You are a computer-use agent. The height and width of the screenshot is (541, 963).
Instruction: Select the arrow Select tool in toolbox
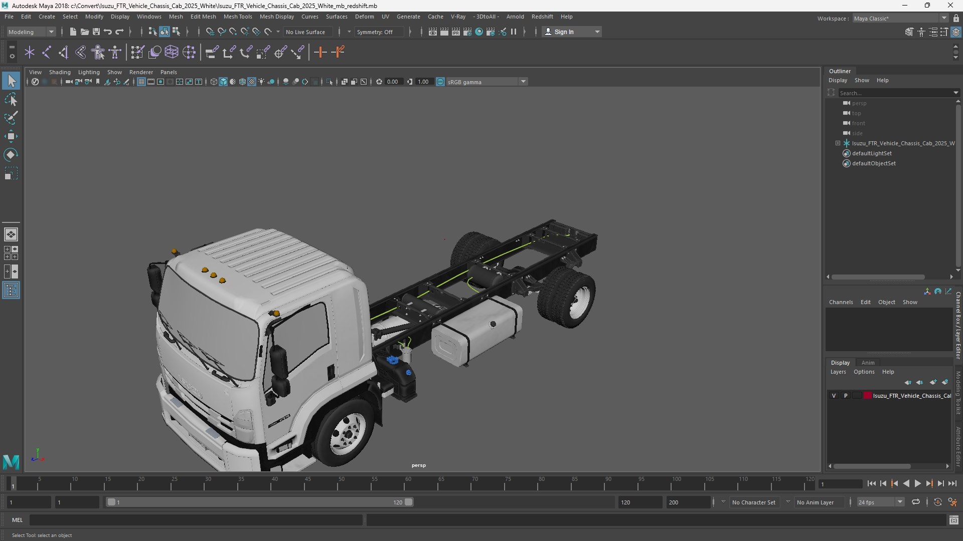11,81
